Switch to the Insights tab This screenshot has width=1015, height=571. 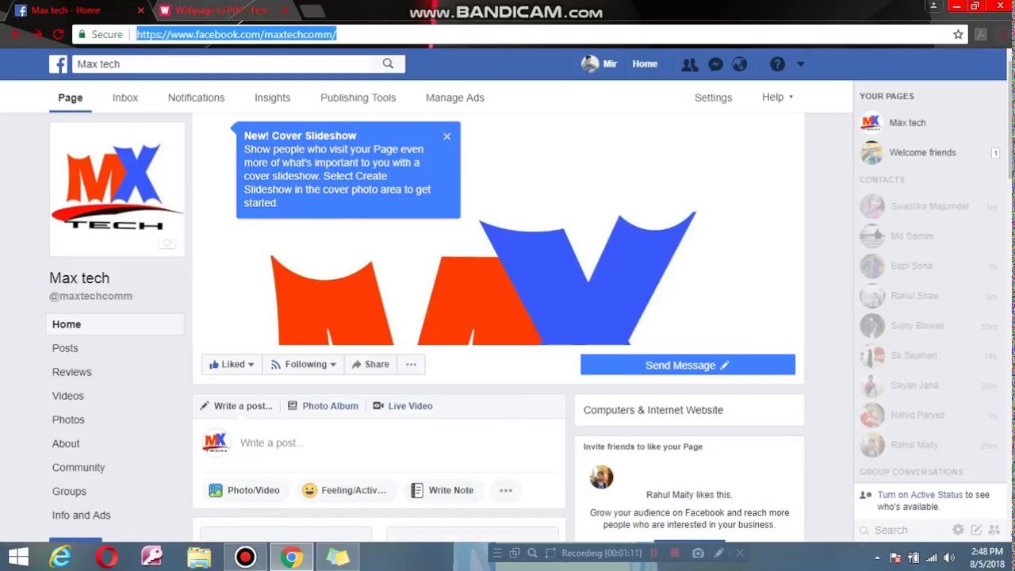(x=272, y=98)
